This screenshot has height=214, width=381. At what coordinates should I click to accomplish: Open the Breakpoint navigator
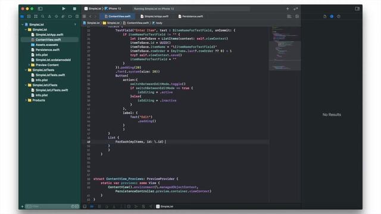(x=70, y=17)
